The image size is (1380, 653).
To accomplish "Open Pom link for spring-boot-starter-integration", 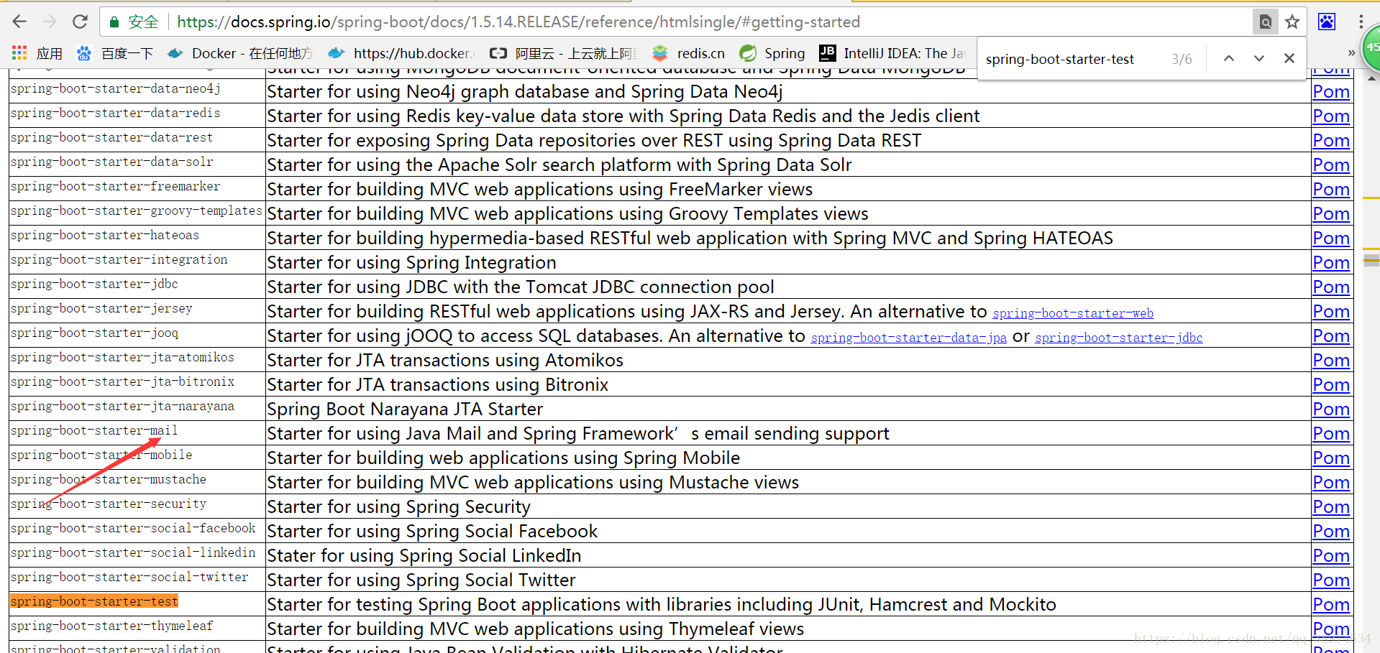I will [x=1331, y=263].
